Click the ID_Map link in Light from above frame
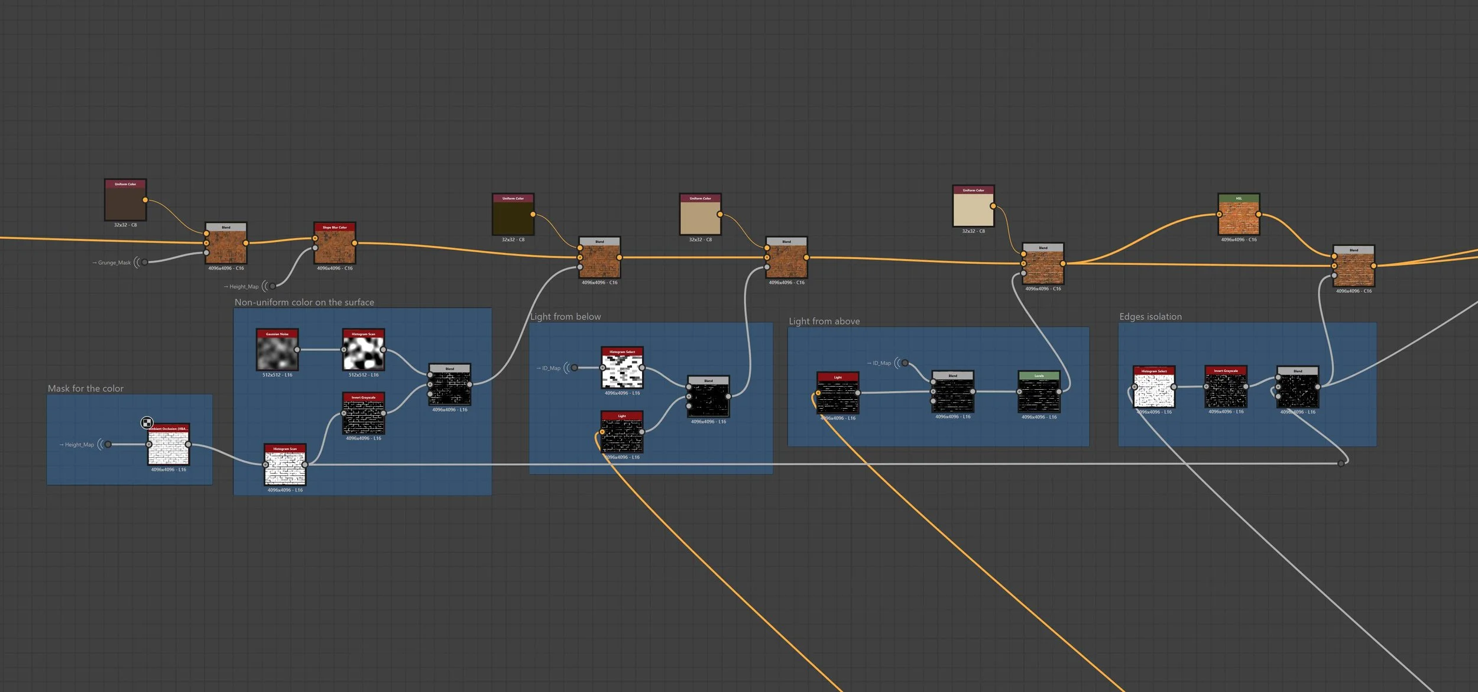Viewport: 1478px width, 692px height. [905, 363]
